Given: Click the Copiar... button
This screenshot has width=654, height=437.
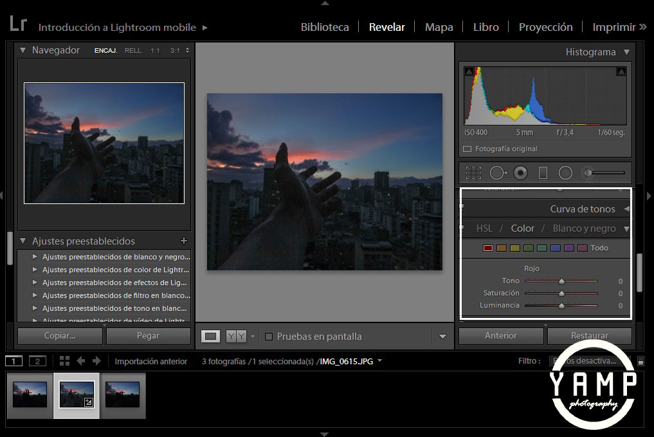Looking at the screenshot, I should coord(60,336).
